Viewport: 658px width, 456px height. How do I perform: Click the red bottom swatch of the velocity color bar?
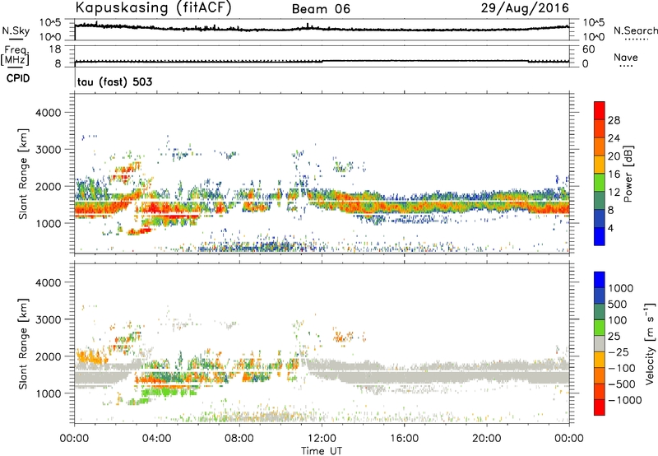coord(600,407)
